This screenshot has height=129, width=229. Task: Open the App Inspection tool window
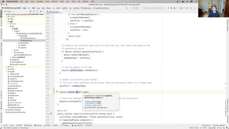tap(77, 125)
